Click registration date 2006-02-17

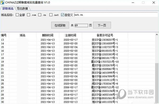[70, 87]
